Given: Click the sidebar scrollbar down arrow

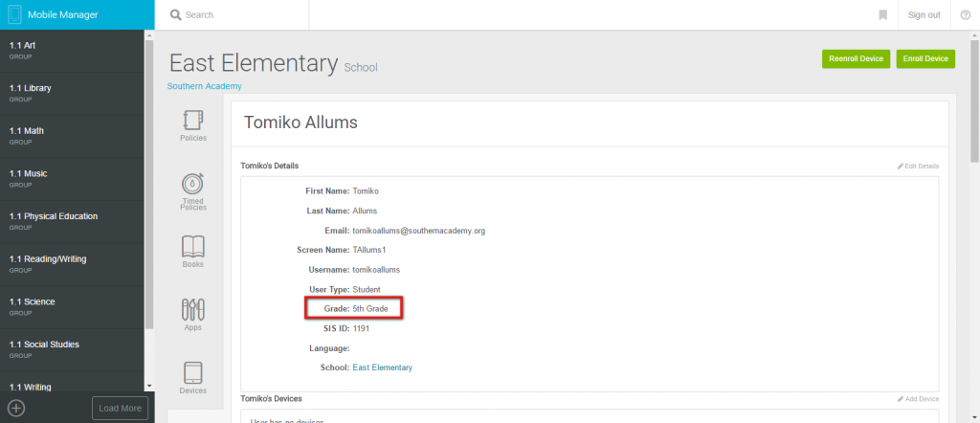Looking at the screenshot, I should tap(148, 387).
